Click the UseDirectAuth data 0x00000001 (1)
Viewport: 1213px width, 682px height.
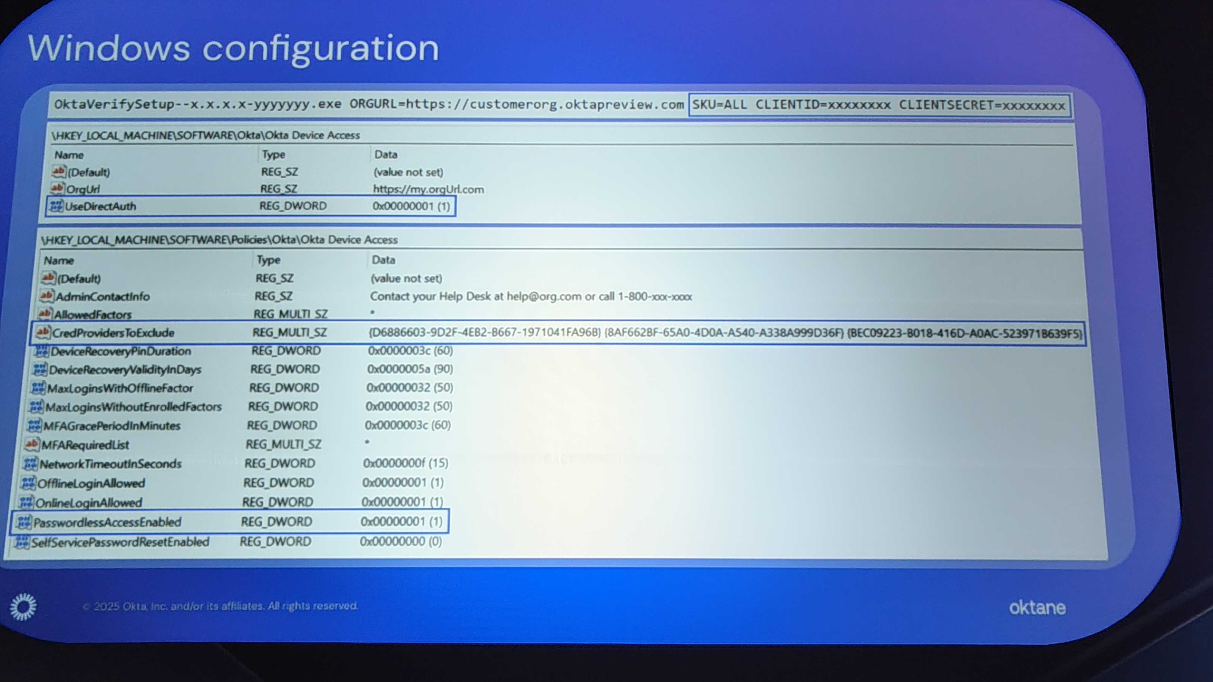[411, 206]
